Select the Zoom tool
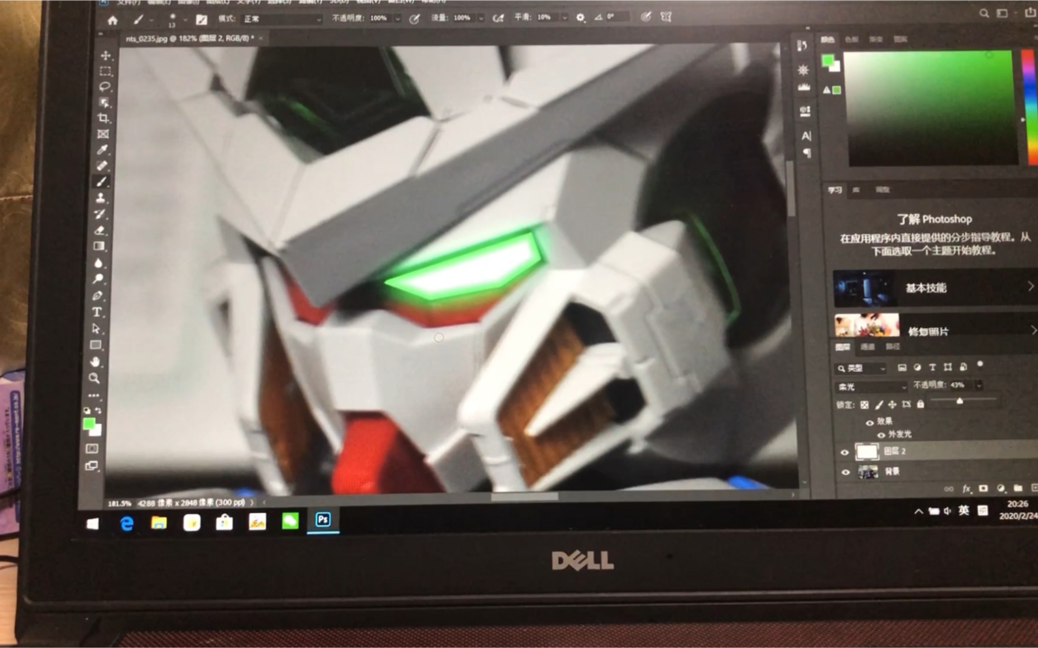Screen dimensions: 1038x648 click(94, 378)
